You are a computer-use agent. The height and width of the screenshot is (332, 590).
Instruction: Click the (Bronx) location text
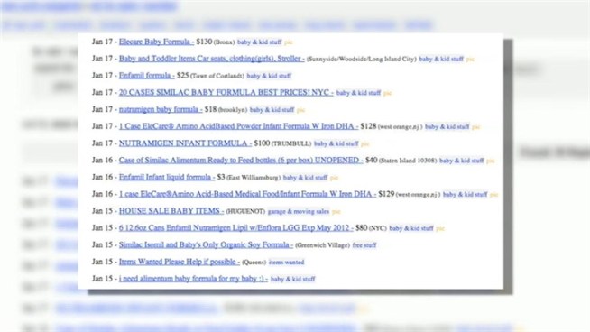(x=225, y=42)
